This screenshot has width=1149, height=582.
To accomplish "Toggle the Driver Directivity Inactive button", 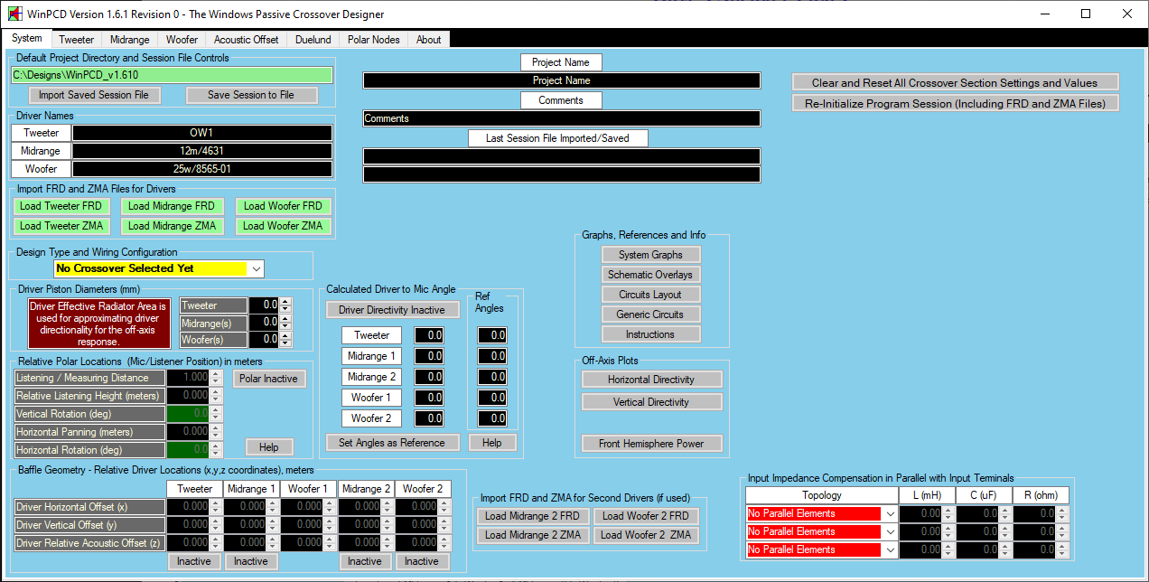I will click(391, 310).
